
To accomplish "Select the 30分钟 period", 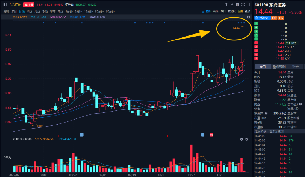I will click(x=99, y=12).
